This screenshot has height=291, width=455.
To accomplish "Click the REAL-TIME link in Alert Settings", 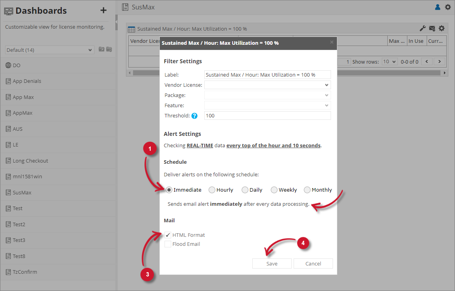I will click(x=200, y=145).
